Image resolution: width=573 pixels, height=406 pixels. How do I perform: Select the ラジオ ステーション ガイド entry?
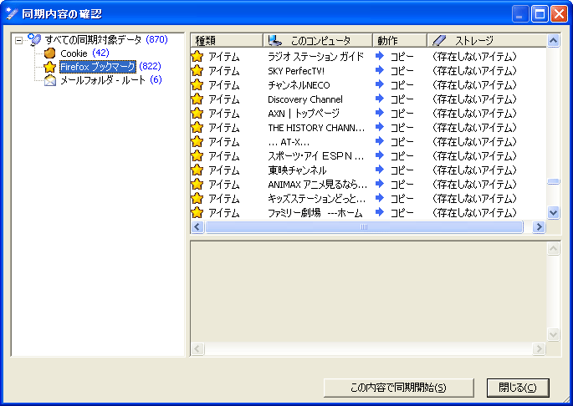(x=316, y=56)
